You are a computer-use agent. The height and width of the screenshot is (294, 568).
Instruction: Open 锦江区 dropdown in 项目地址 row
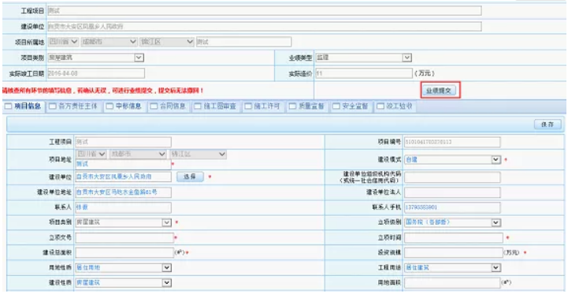199,154
